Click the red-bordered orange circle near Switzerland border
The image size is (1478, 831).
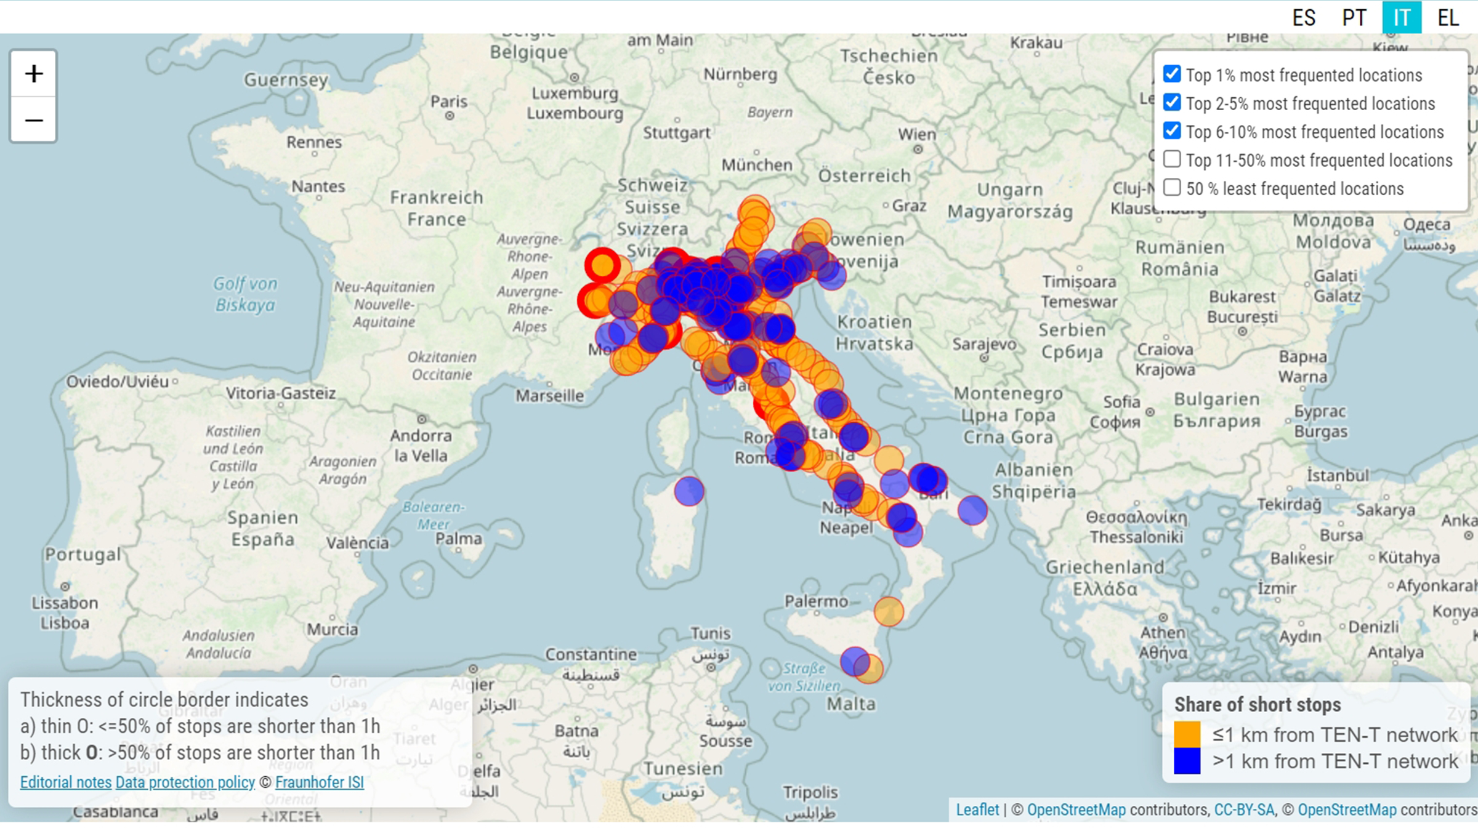coord(602,265)
